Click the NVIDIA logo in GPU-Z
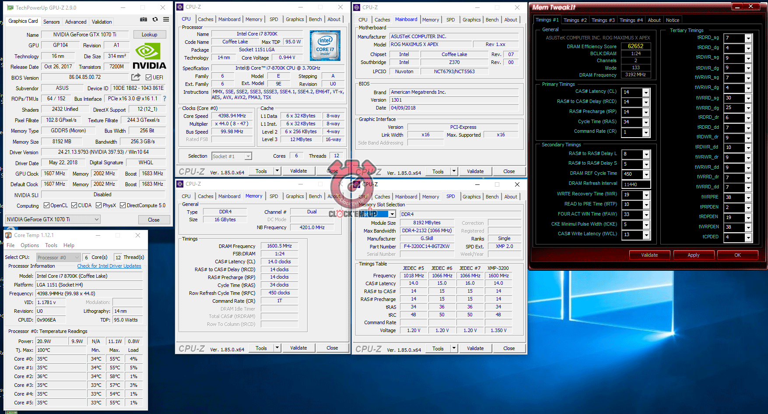The width and height of the screenshot is (768, 414). [149, 57]
